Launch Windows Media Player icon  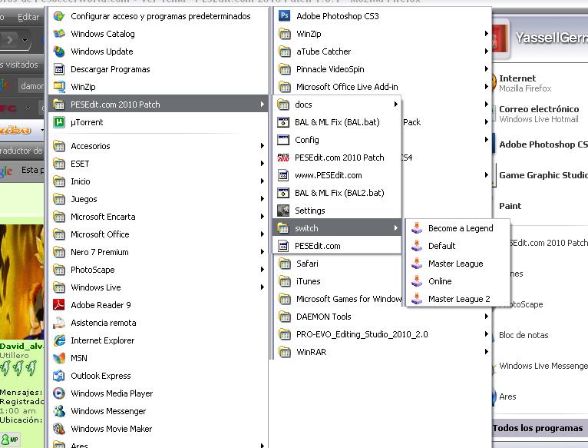click(x=59, y=393)
